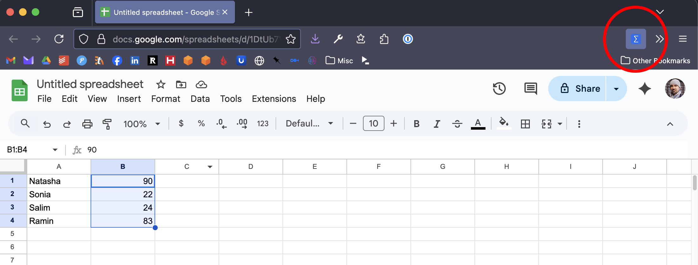The height and width of the screenshot is (265, 698).
Task: Click the format as percent button
Action: click(201, 124)
